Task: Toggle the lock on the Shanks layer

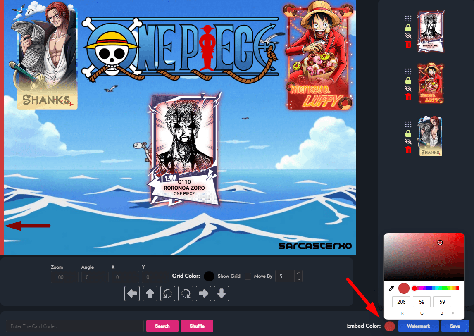Action: point(408,133)
